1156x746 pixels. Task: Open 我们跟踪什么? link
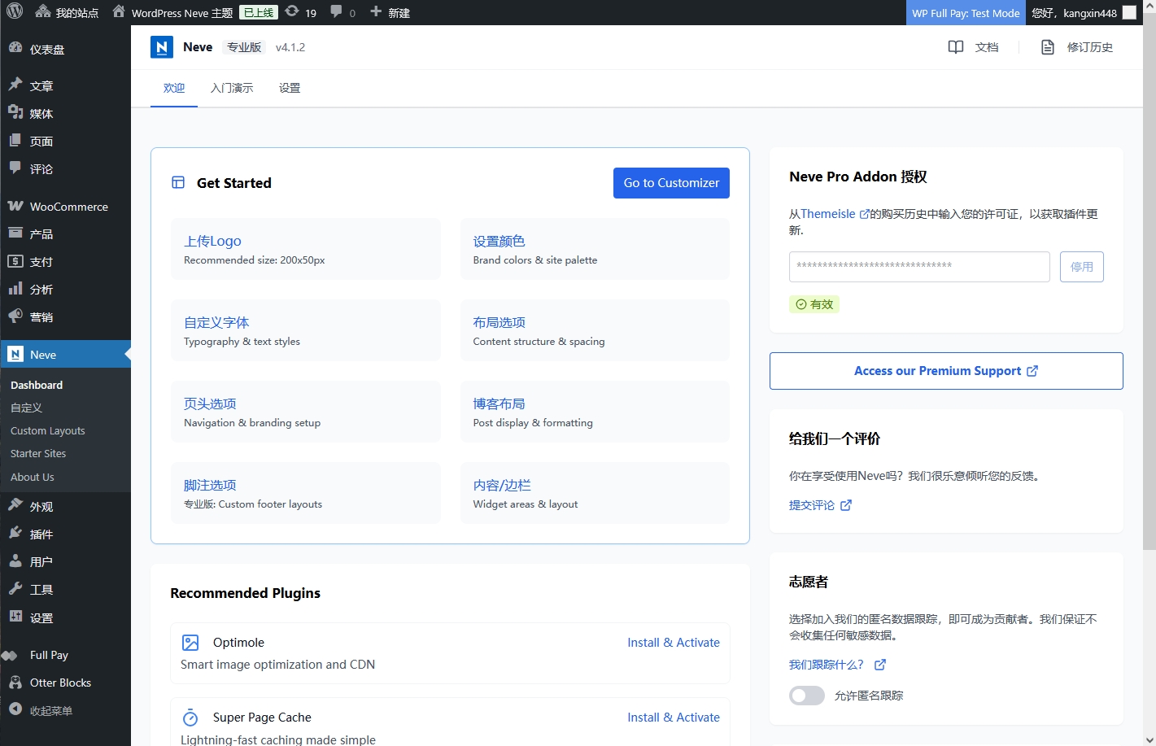coord(837,665)
